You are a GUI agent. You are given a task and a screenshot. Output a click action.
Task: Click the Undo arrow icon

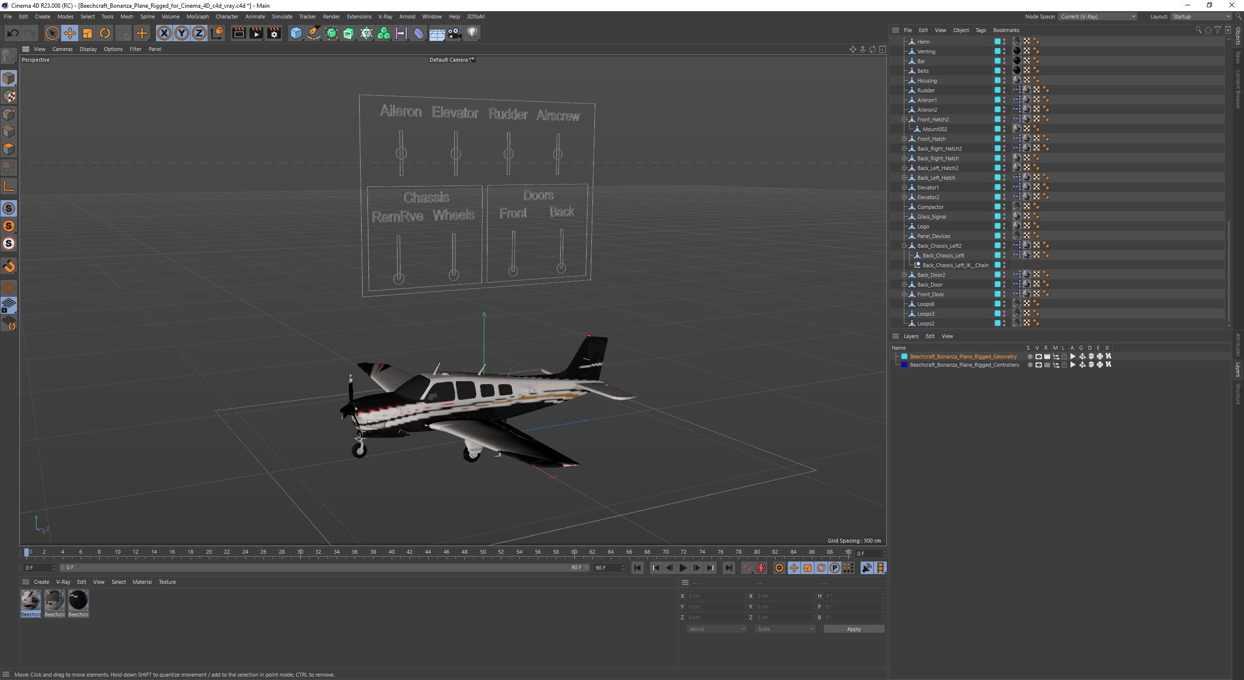[x=13, y=33]
